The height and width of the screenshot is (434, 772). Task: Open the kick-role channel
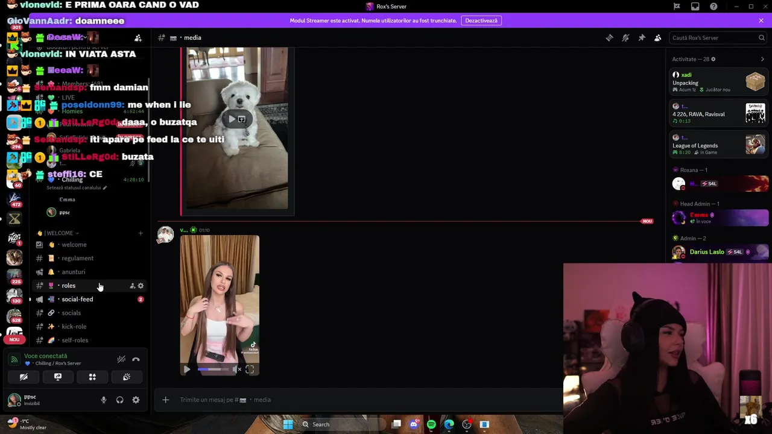(x=90, y=327)
